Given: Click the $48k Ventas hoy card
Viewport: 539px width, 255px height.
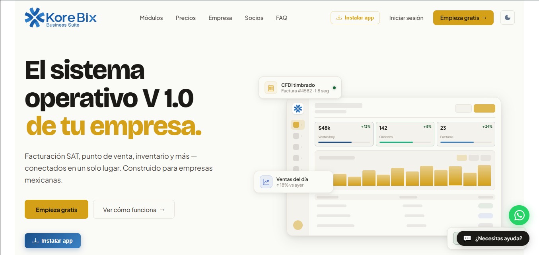Looking at the screenshot, I should pyautogui.click(x=344, y=134).
